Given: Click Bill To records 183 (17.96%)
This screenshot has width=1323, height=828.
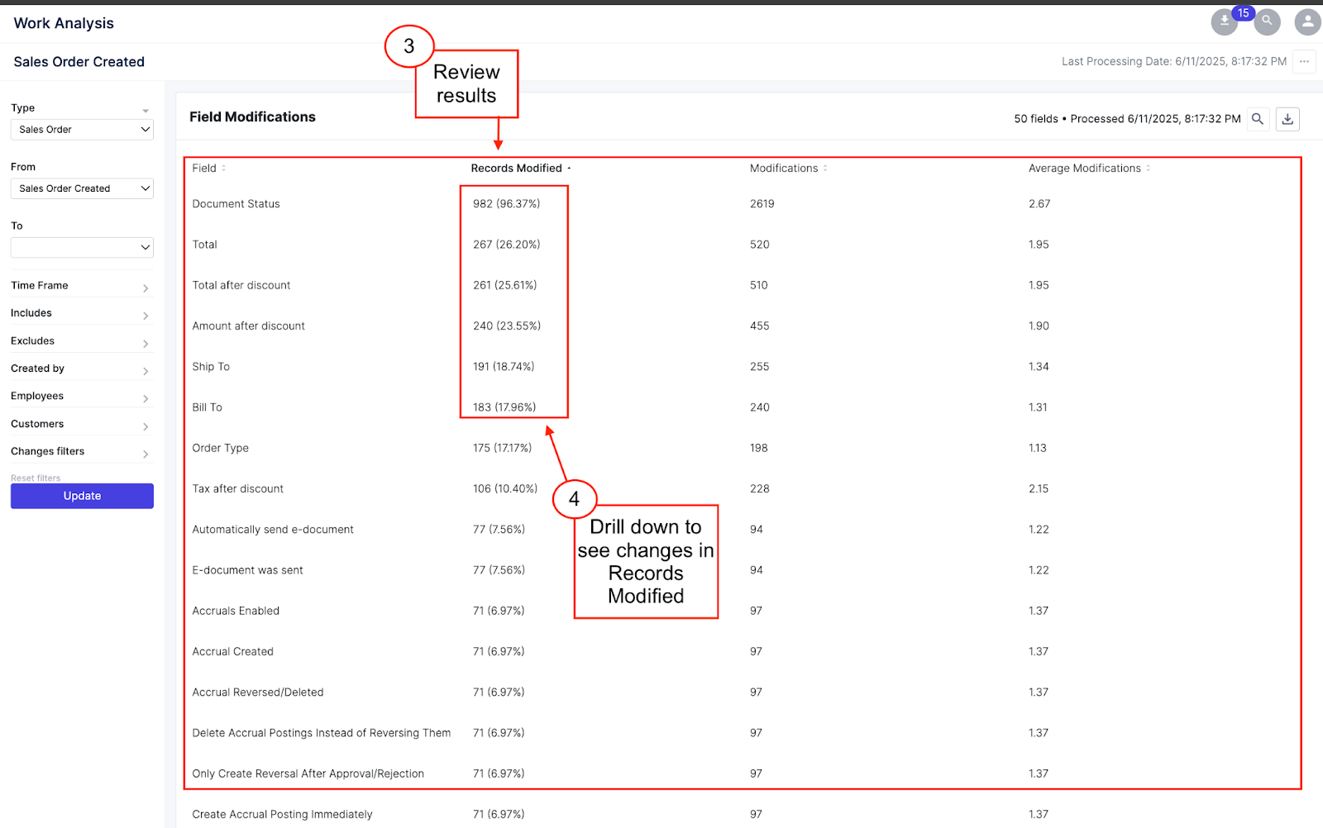Looking at the screenshot, I should coord(504,407).
